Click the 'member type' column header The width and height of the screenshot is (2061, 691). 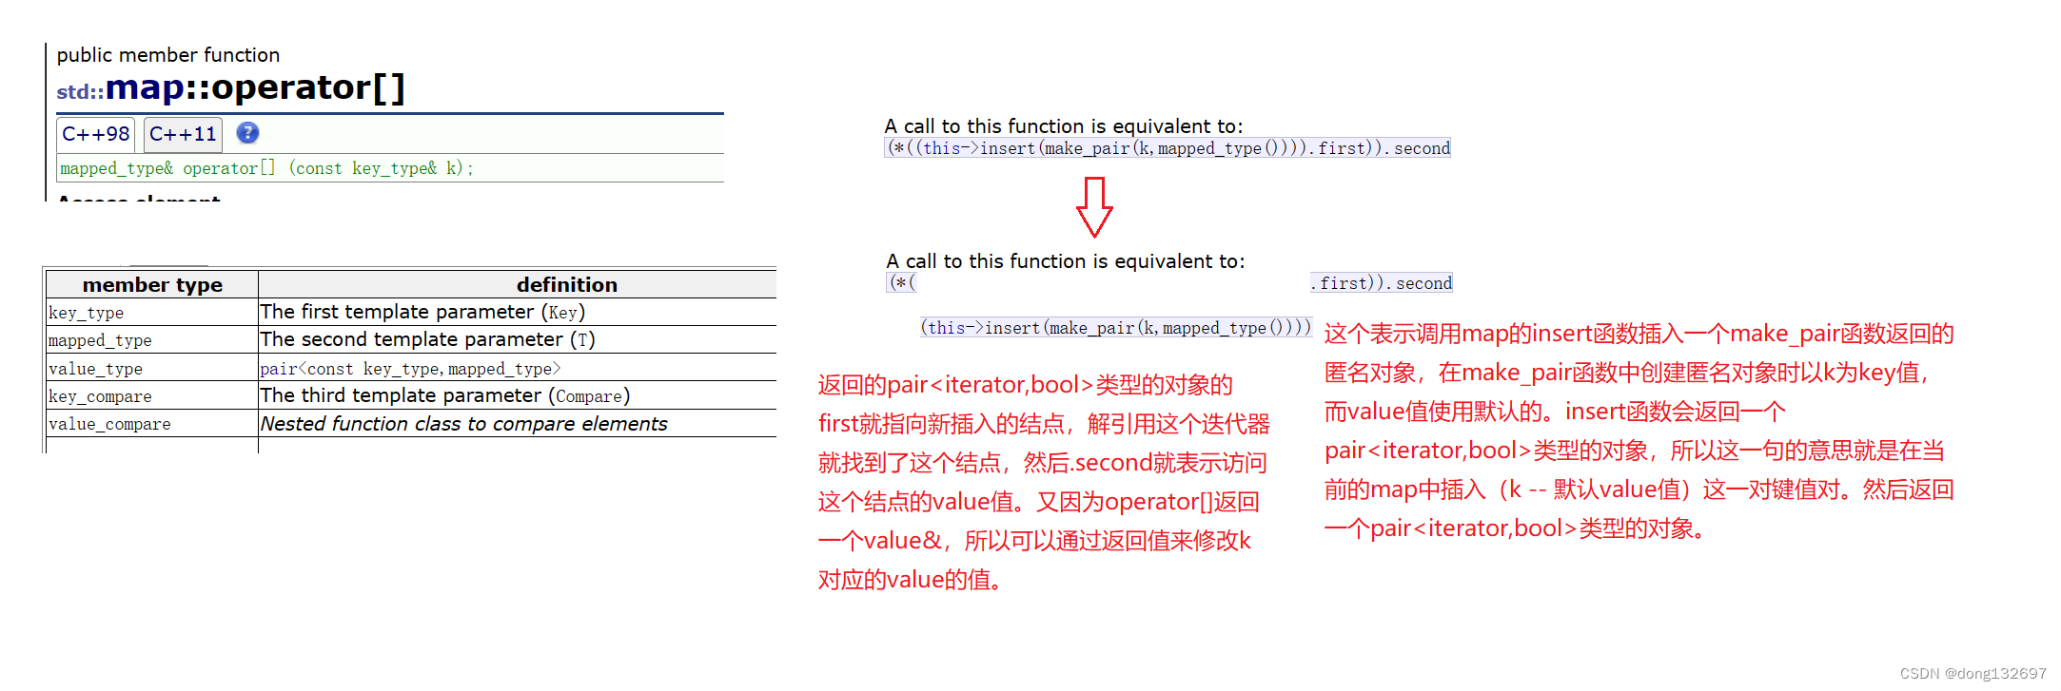(x=152, y=284)
